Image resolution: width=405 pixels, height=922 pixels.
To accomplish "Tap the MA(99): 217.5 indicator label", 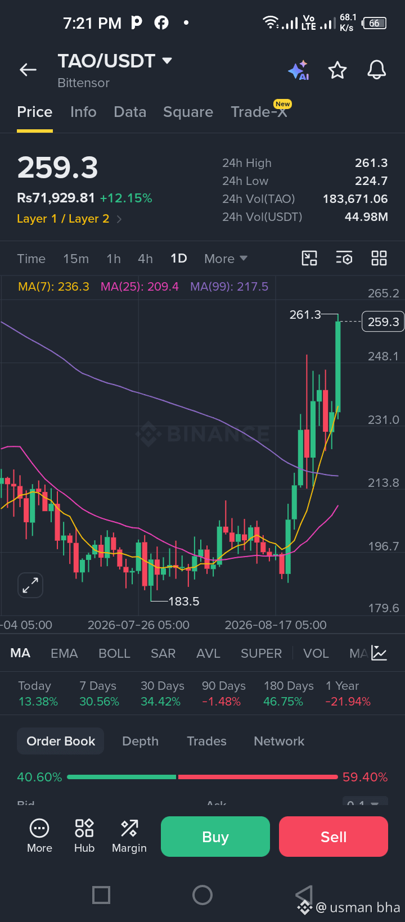I will 229,287.
